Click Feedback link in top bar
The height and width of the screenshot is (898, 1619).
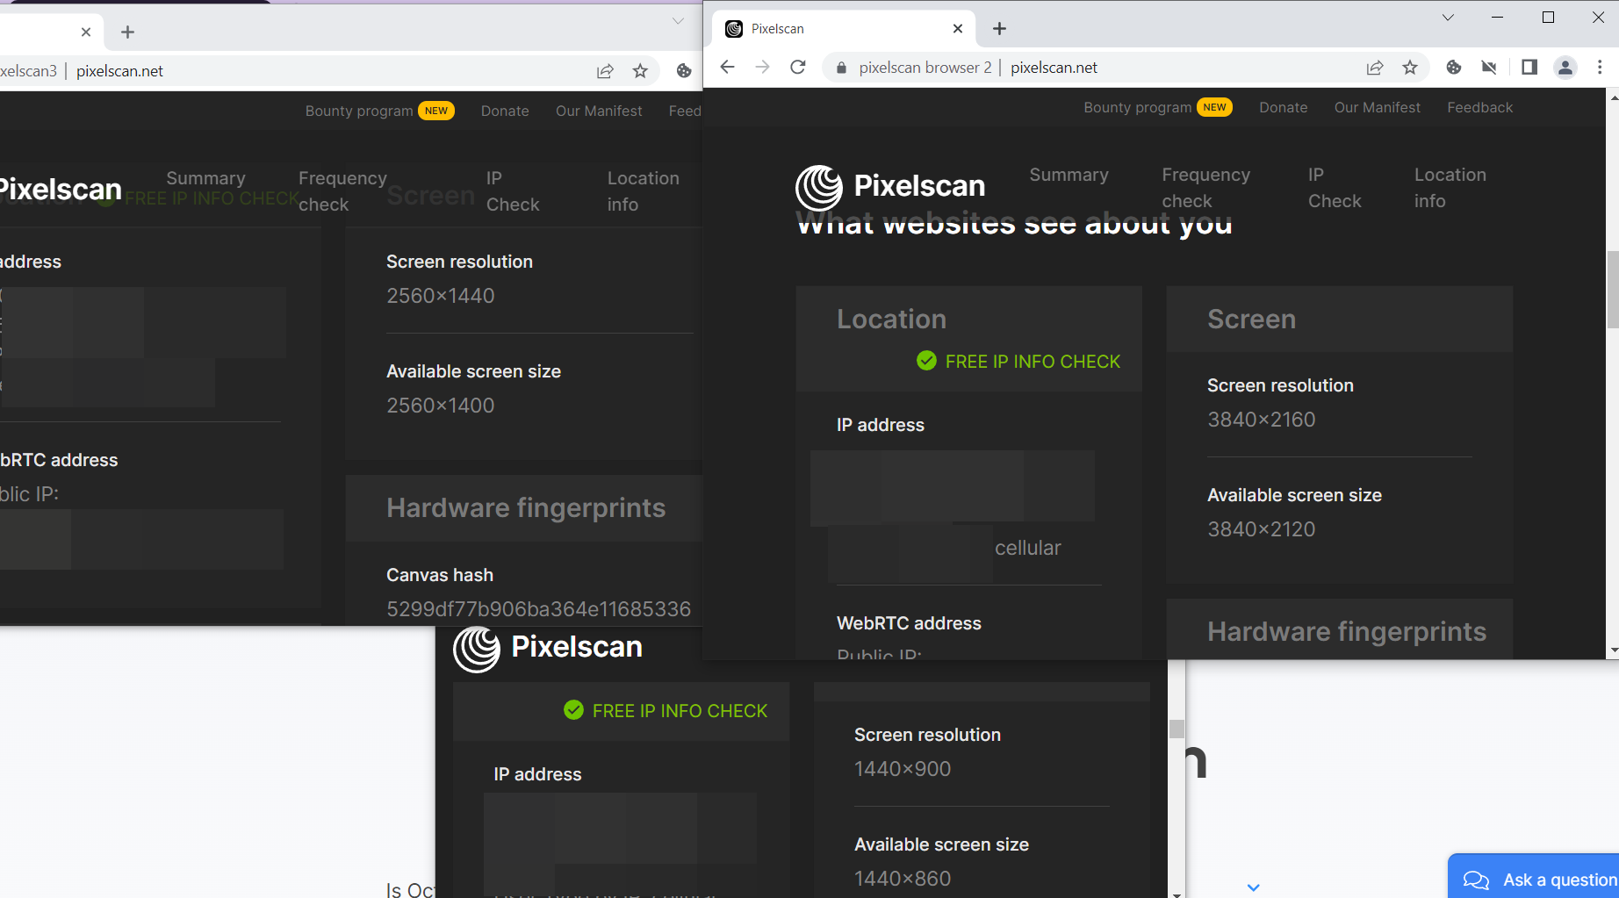[x=1479, y=107]
